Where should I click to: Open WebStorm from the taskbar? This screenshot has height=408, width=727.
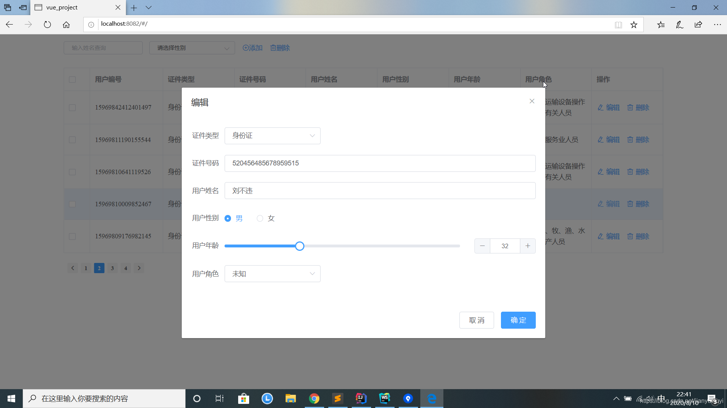point(384,399)
